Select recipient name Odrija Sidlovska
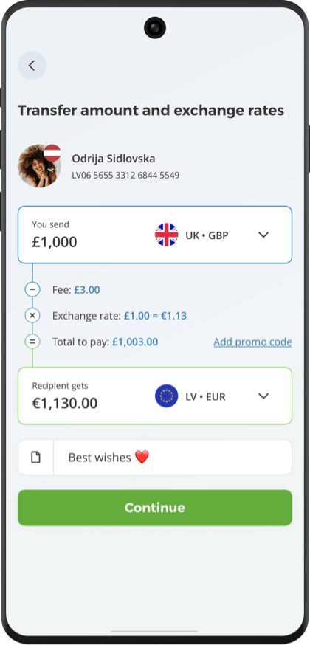The height and width of the screenshot is (645, 310). [114, 159]
